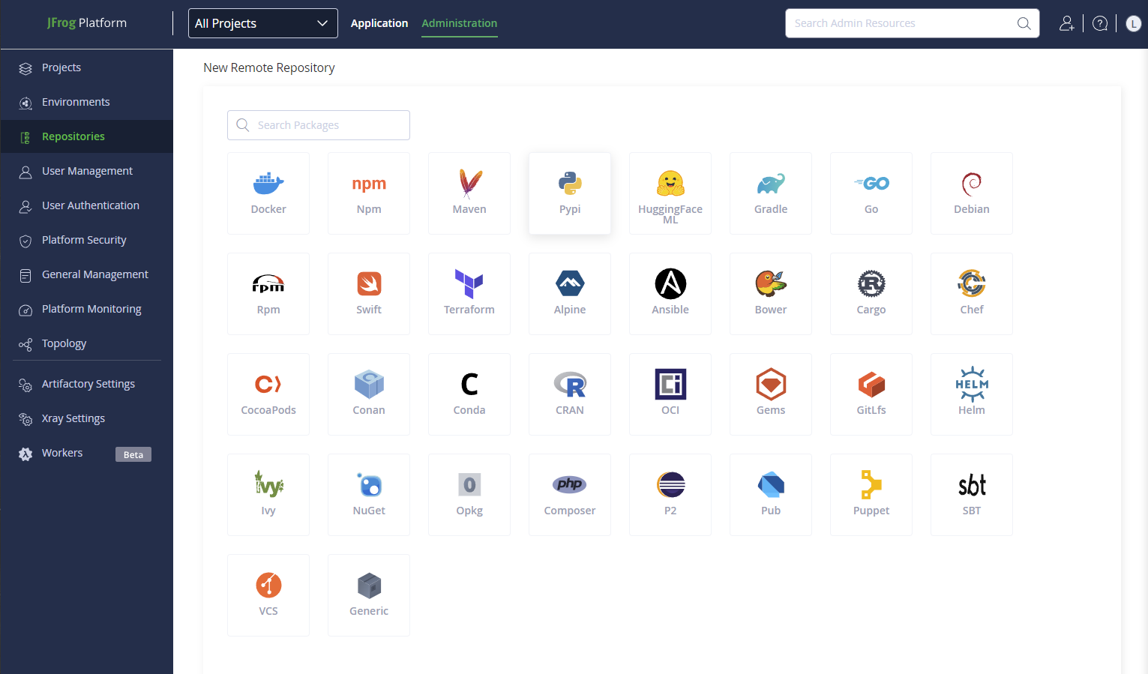Choose the Ivy package type
This screenshot has width=1148, height=674.
coord(268,495)
